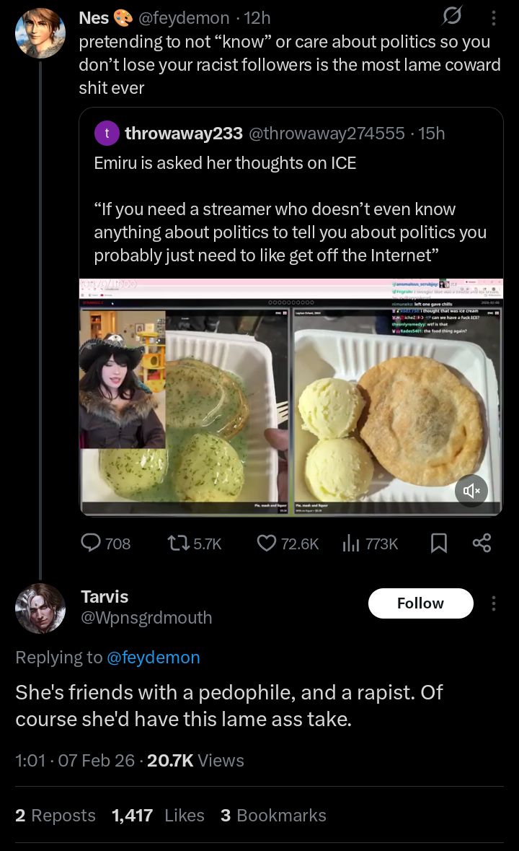The height and width of the screenshot is (851, 519).
Task: Open the @Wpnsgrdmouth handle
Action: [x=146, y=618]
